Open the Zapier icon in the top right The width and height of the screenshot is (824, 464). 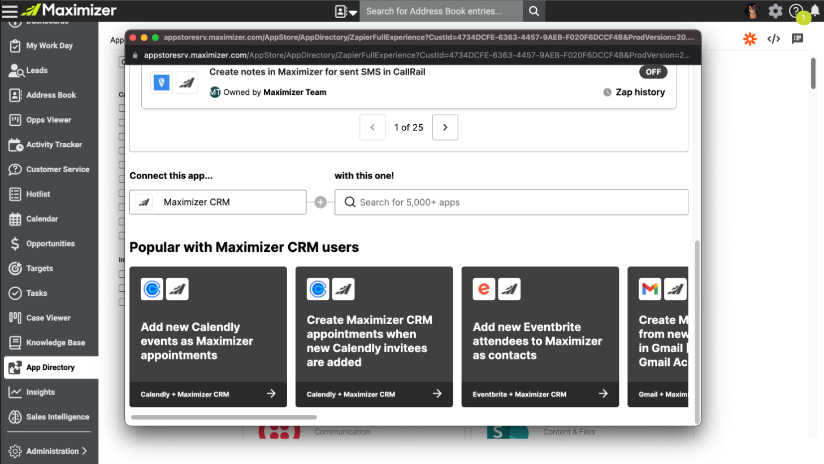[x=750, y=39]
